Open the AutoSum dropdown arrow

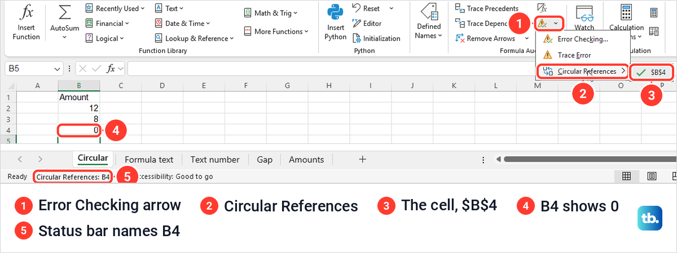65,37
